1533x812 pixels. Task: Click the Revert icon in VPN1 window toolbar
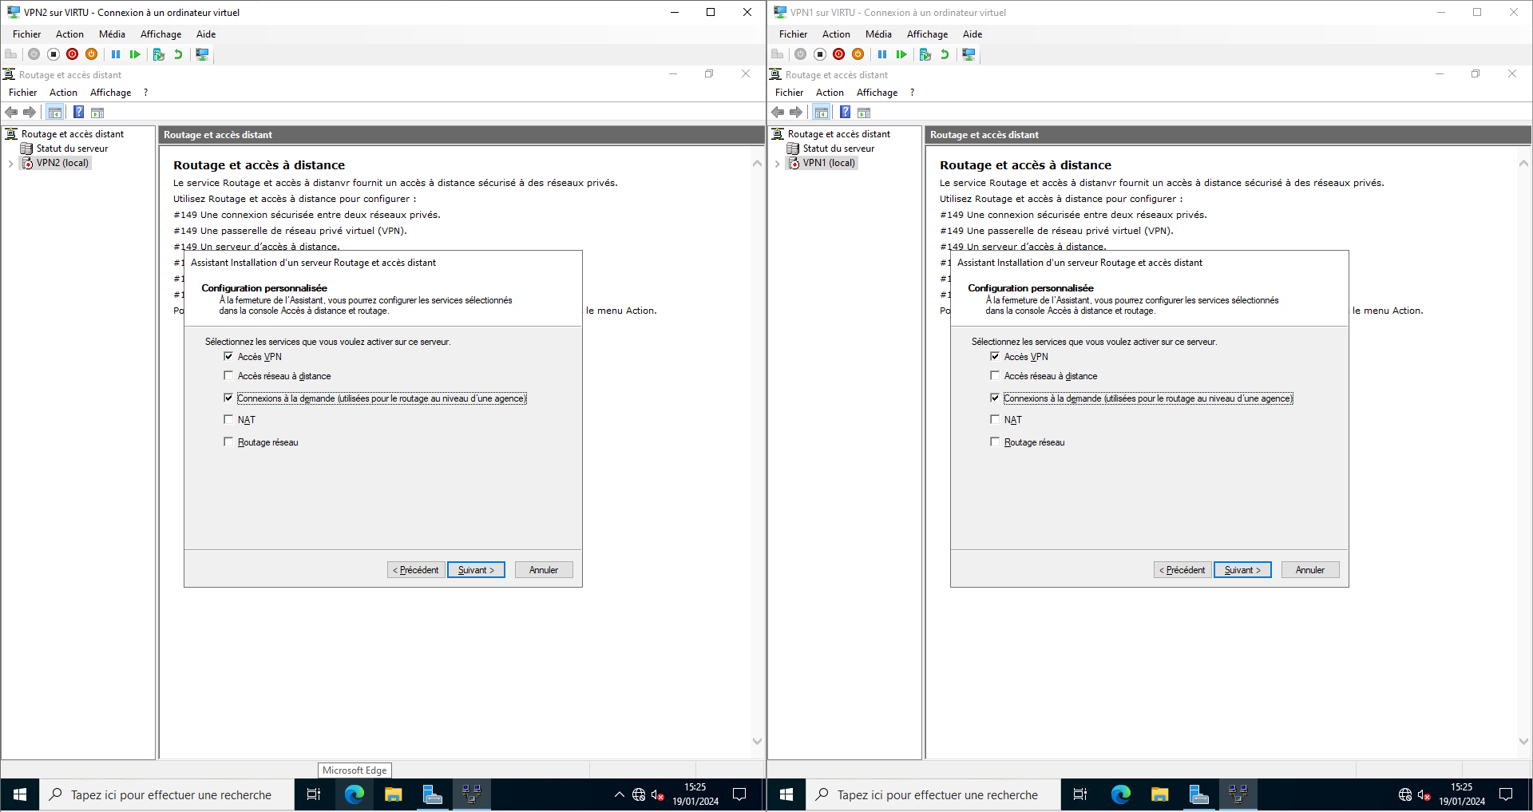(x=945, y=54)
